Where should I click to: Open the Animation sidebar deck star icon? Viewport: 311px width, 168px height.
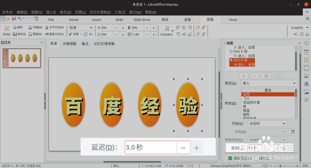[306, 60]
